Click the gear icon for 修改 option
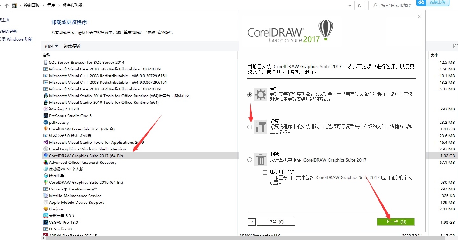 point(260,95)
